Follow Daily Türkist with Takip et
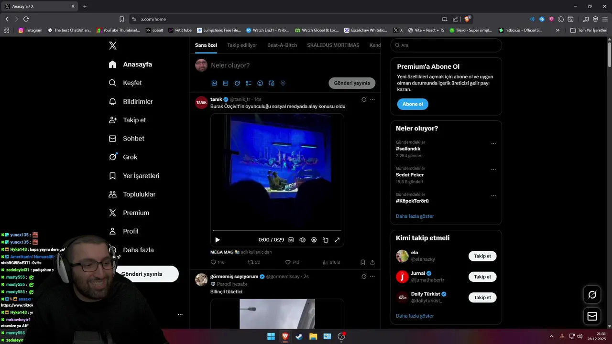 click(482, 297)
